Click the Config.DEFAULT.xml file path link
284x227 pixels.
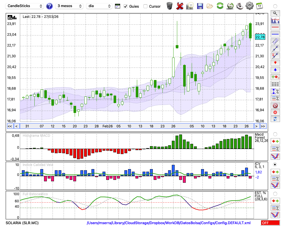(x=169, y=223)
